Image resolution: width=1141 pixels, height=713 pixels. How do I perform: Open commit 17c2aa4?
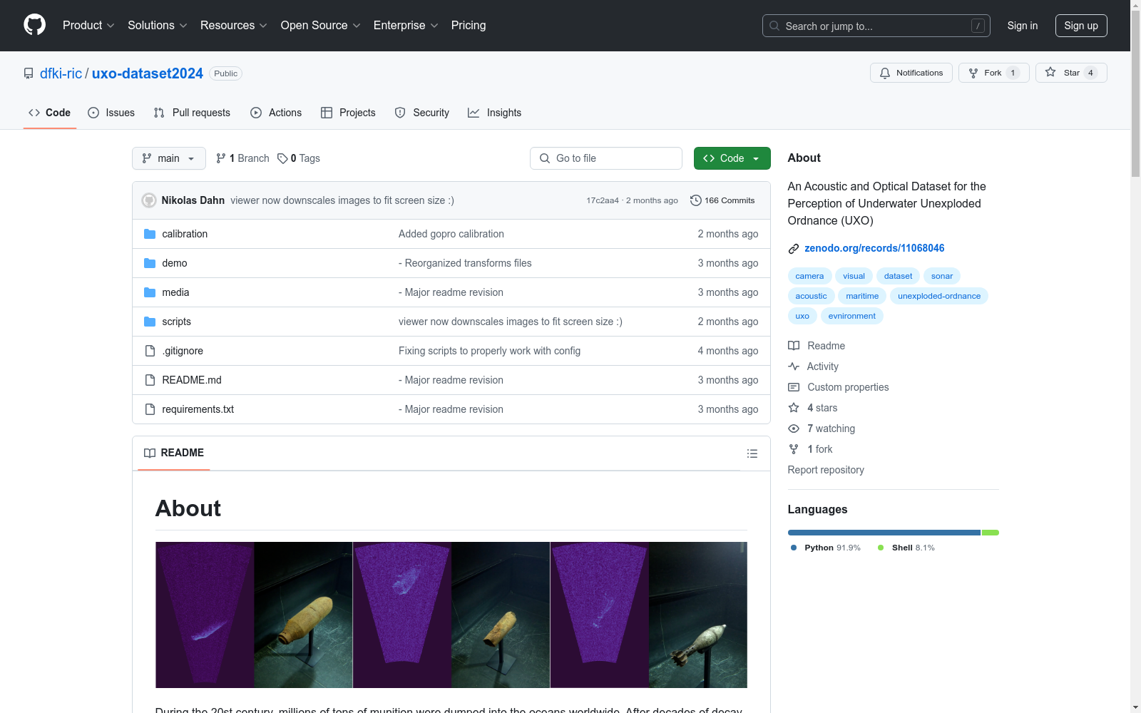point(603,200)
